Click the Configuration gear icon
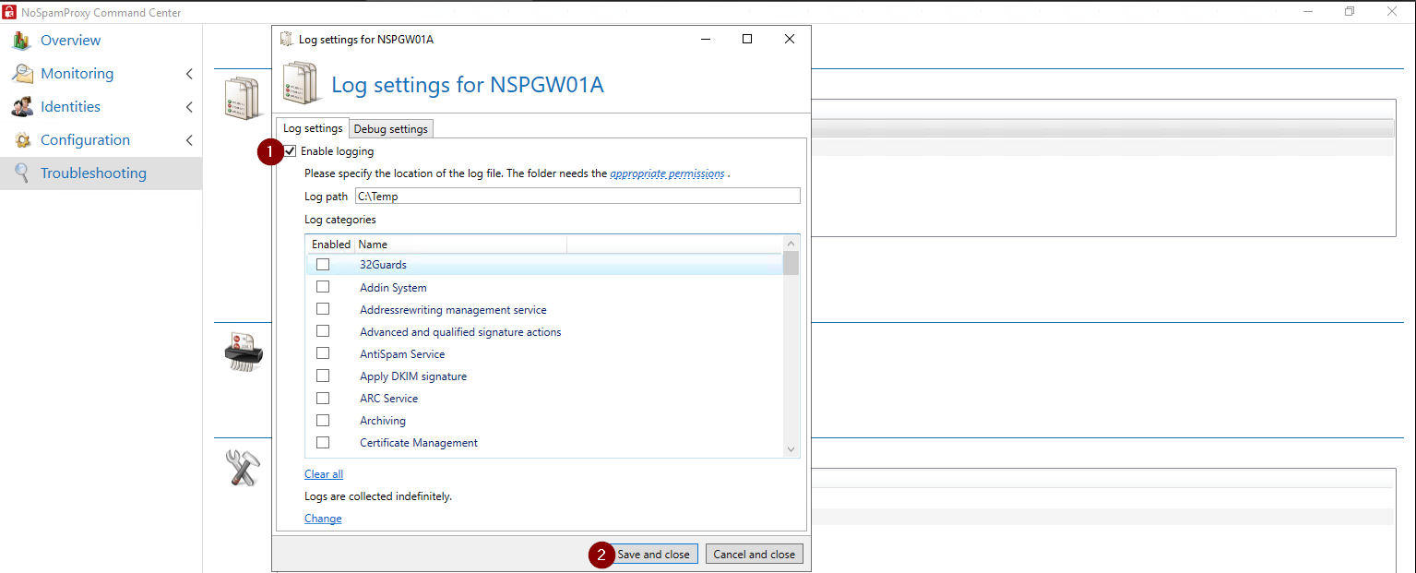Screen dimensions: 1416x573 22,140
